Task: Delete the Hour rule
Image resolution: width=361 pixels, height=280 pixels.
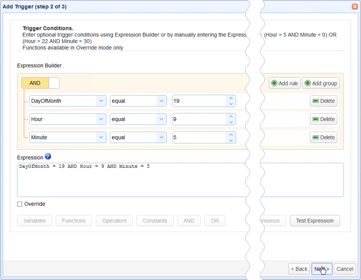Action: point(323,119)
